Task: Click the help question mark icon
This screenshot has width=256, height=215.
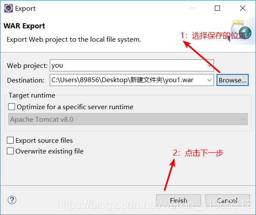Action: tap(12, 200)
